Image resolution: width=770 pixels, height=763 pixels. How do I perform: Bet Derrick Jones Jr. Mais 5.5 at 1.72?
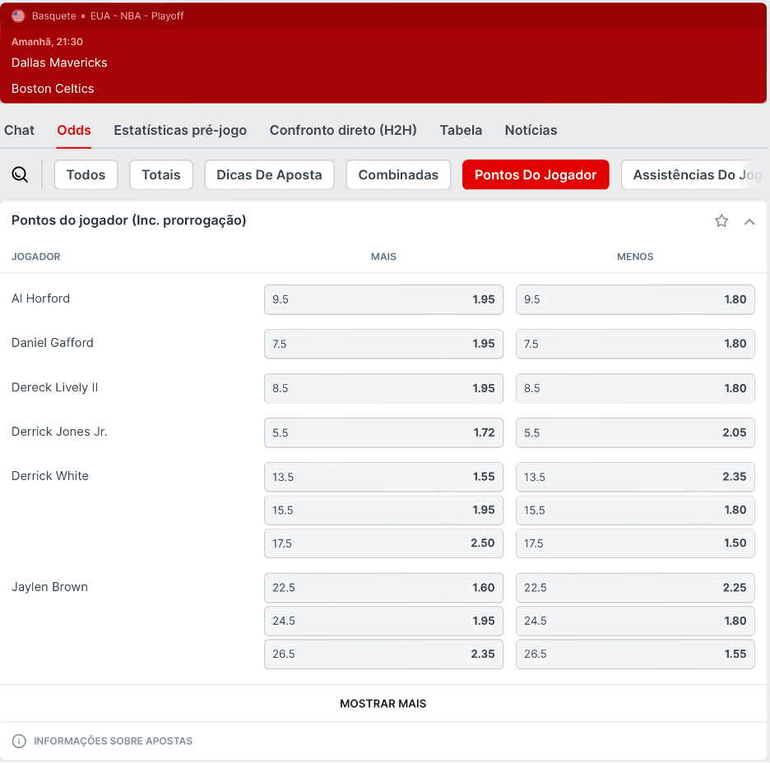pos(383,432)
